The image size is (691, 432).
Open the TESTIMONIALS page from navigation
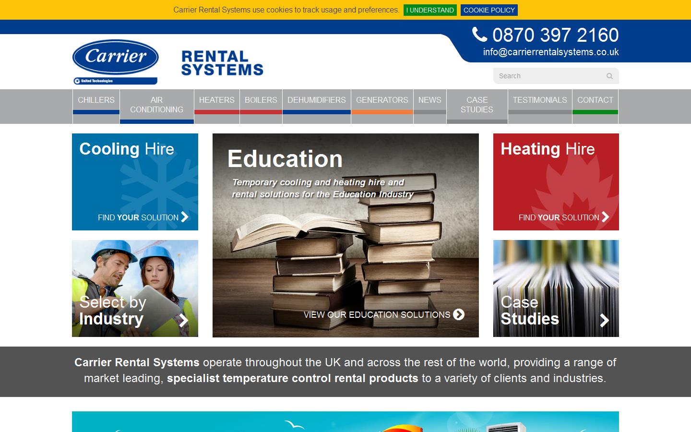coord(540,100)
